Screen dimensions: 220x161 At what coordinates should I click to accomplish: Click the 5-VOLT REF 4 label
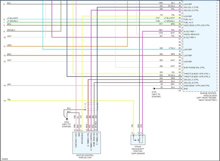[190, 38]
